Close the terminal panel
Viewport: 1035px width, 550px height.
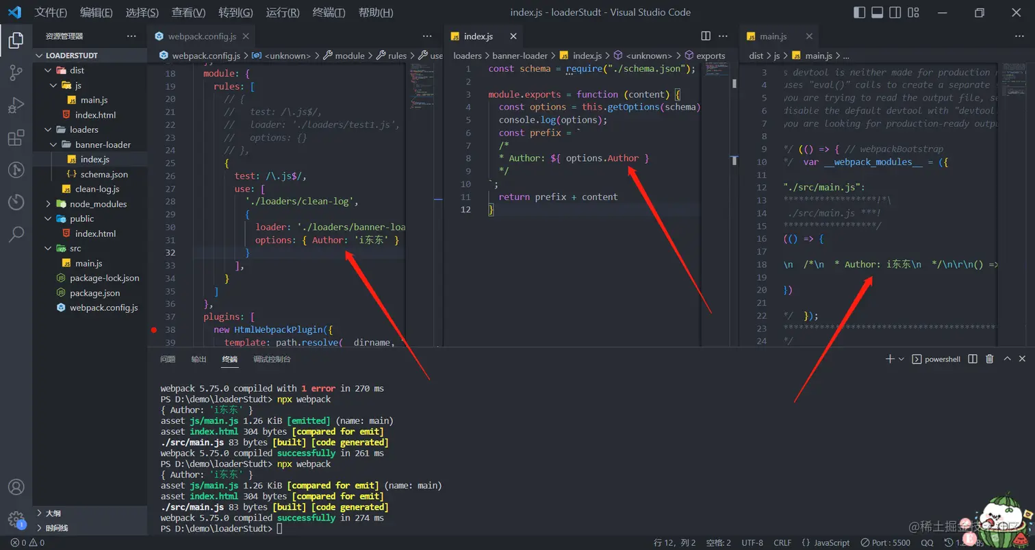1022,359
